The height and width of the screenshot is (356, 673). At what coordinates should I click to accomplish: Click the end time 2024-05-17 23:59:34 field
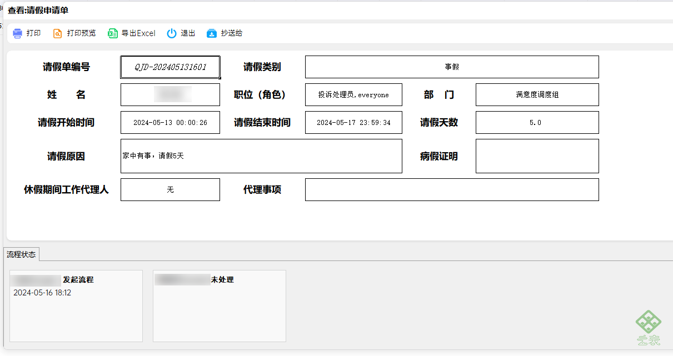click(353, 123)
